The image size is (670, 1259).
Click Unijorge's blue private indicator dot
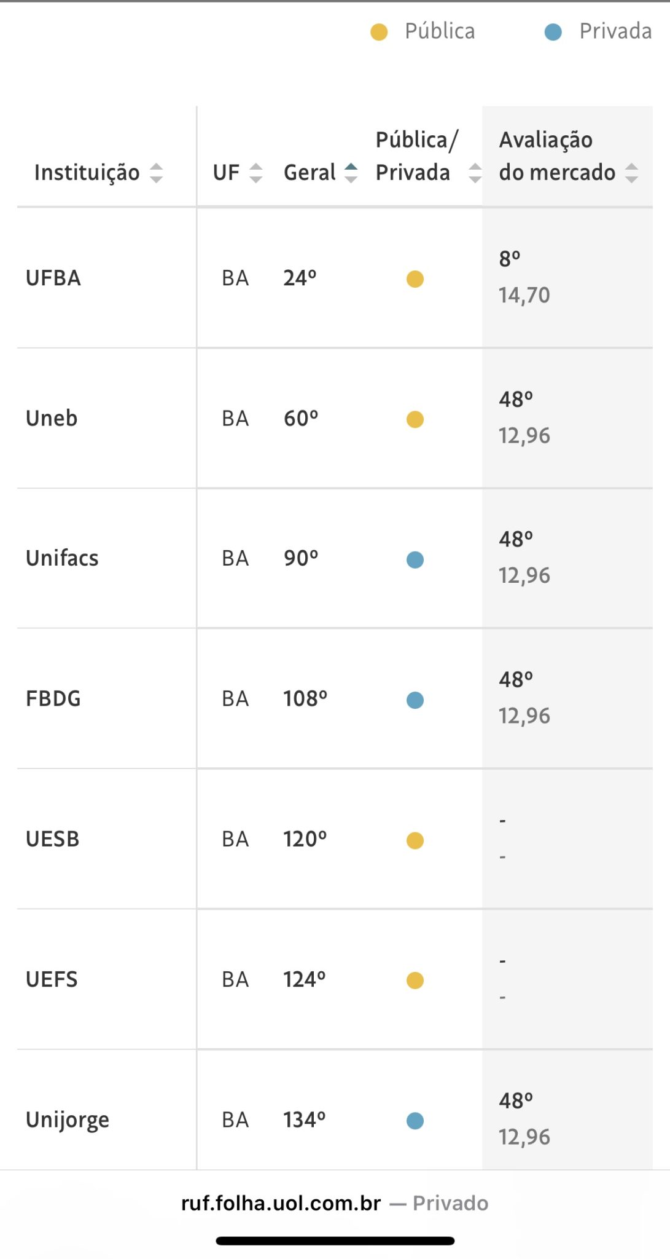tap(415, 1121)
